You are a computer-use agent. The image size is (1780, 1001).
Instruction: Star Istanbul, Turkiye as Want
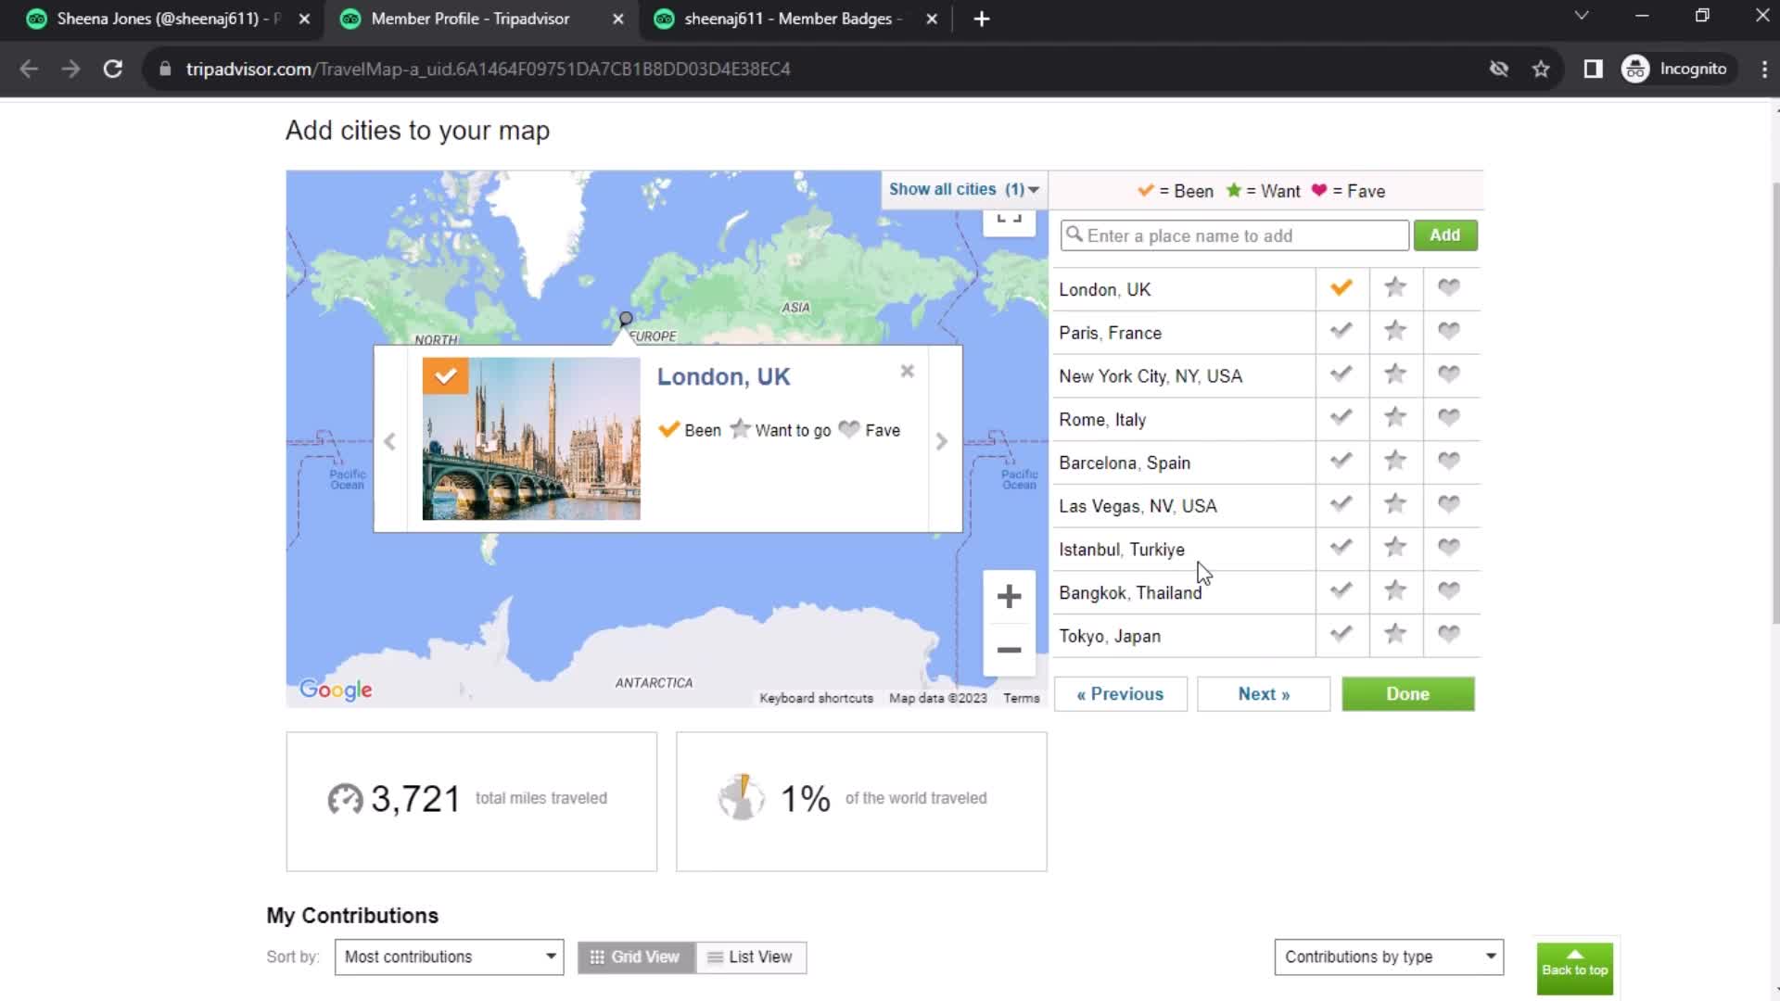click(x=1394, y=548)
